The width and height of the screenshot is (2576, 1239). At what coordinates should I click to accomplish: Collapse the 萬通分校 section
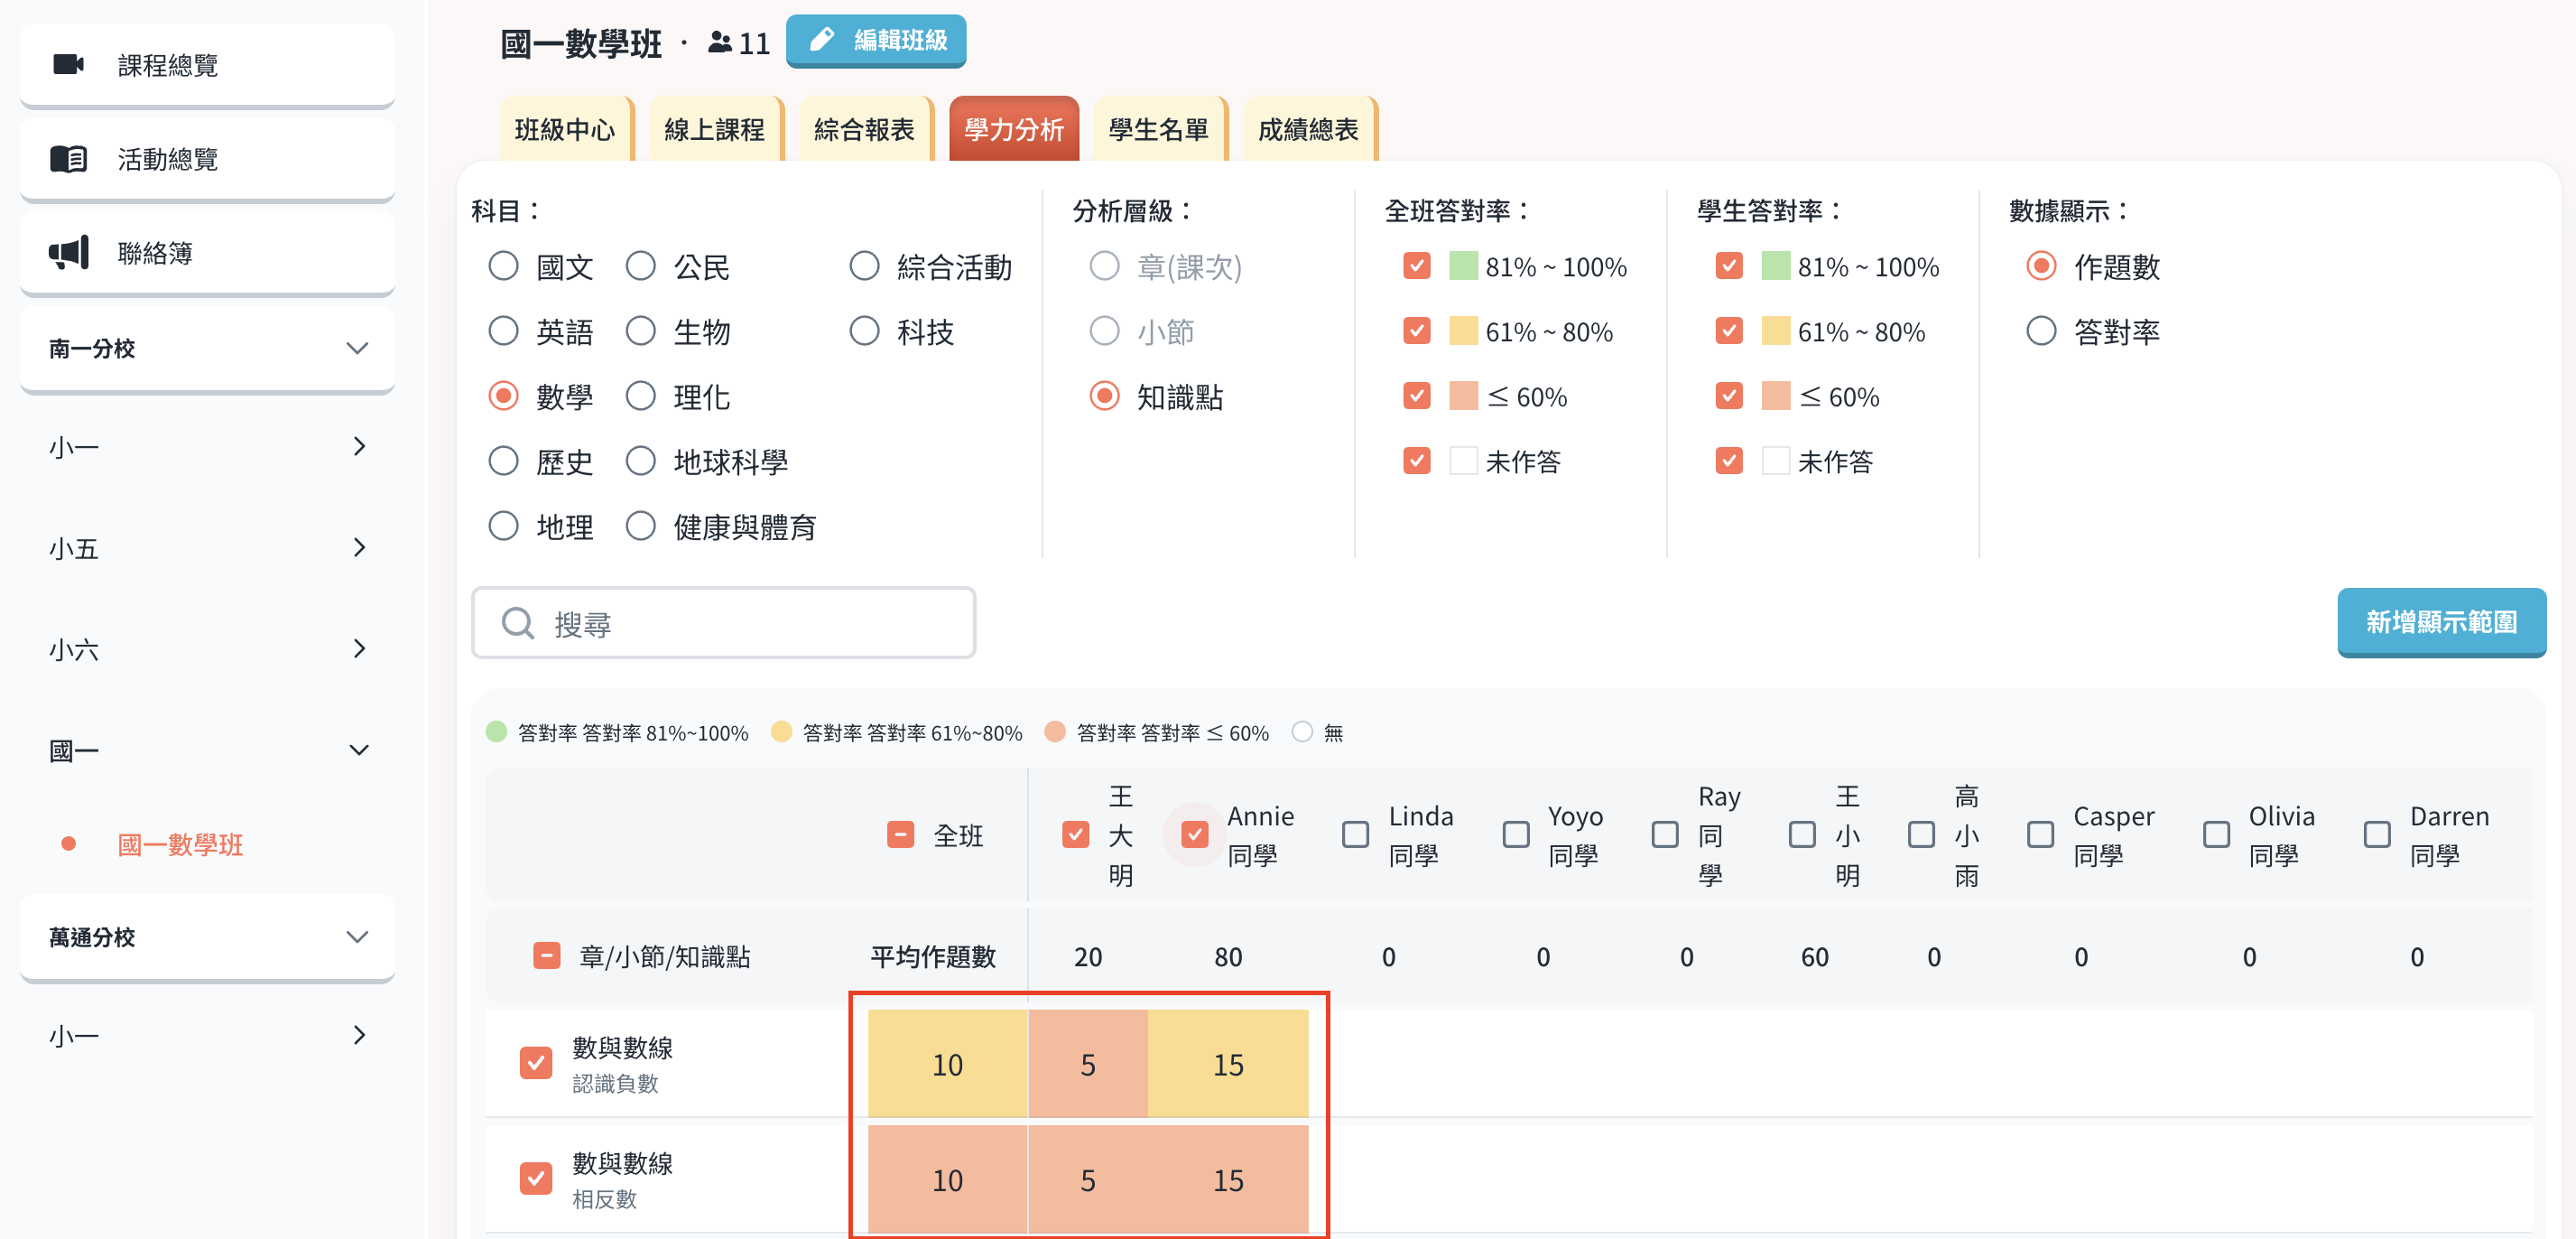point(207,936)
